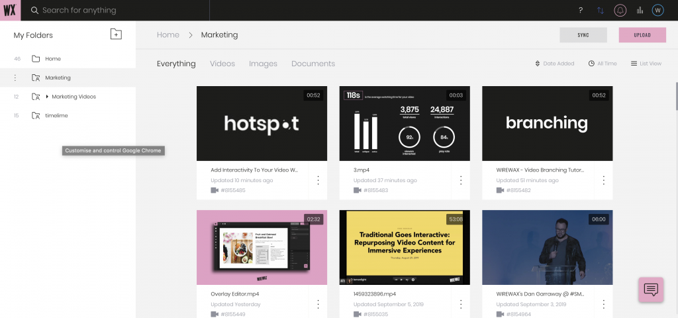The height and width of the screenshot is (318, 678).
Task: Create a new folder with plus icon
Action: point(116,34)
